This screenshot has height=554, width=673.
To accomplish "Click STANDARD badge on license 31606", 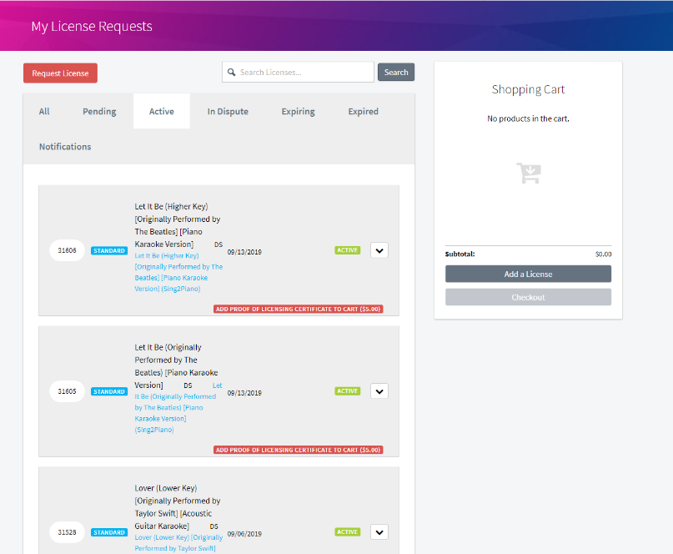I will pos(109,250).
